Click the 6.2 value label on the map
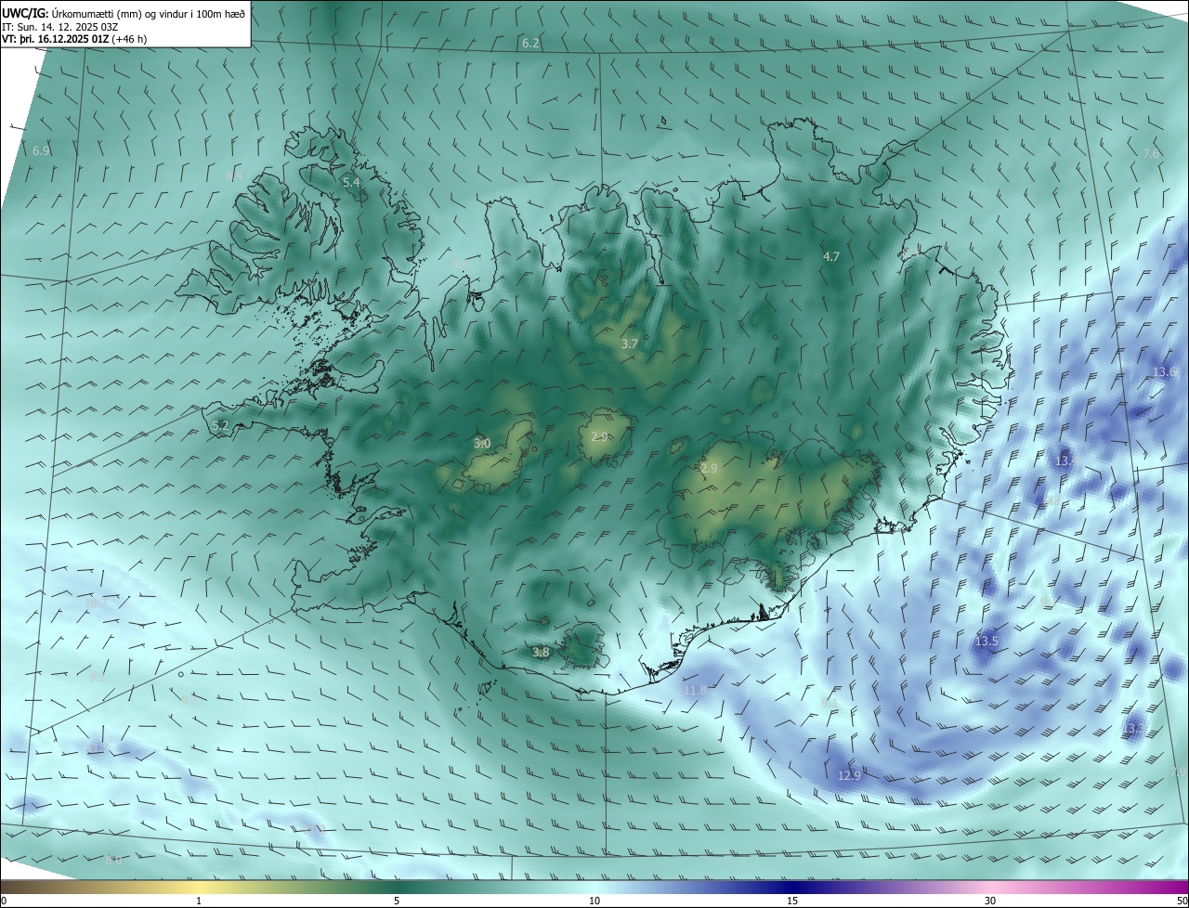This screenshot has width=1189, height=908. pos(530,44)
